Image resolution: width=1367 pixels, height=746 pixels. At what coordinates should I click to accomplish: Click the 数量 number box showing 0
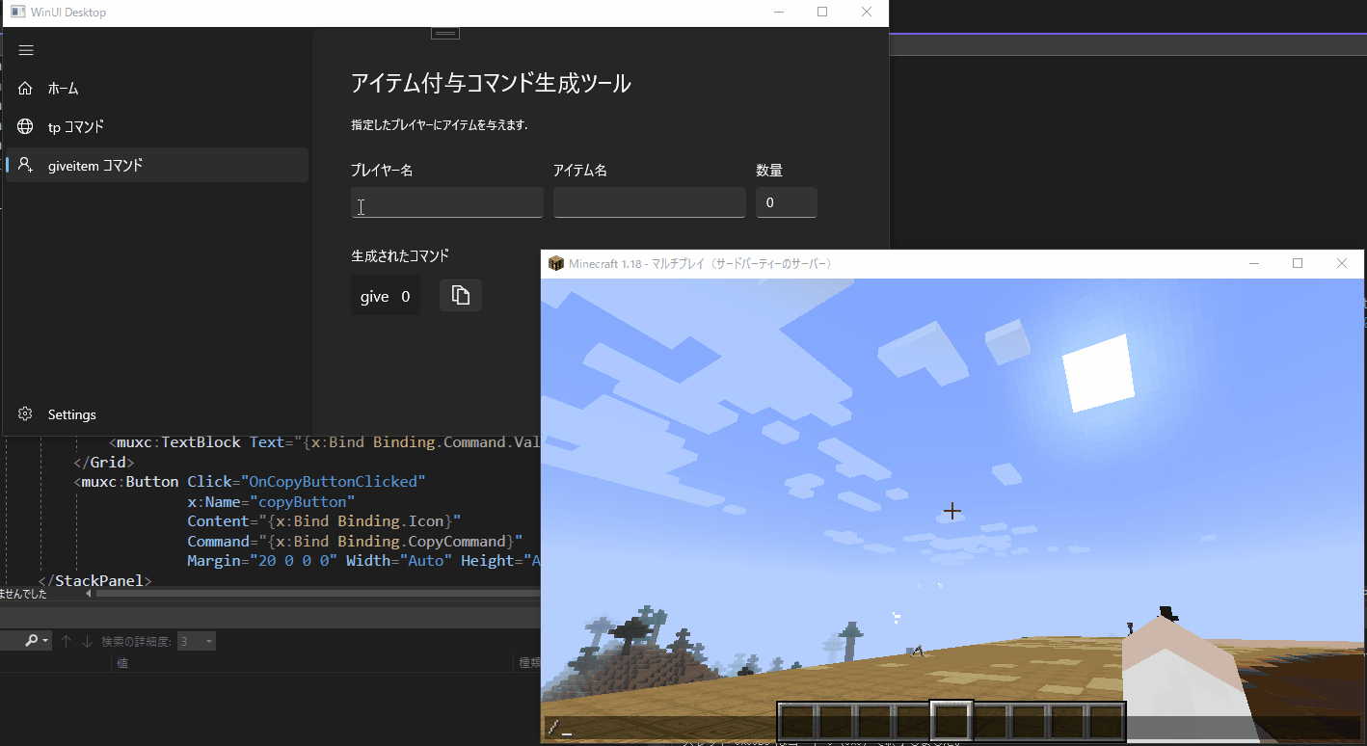click(787, 202)
